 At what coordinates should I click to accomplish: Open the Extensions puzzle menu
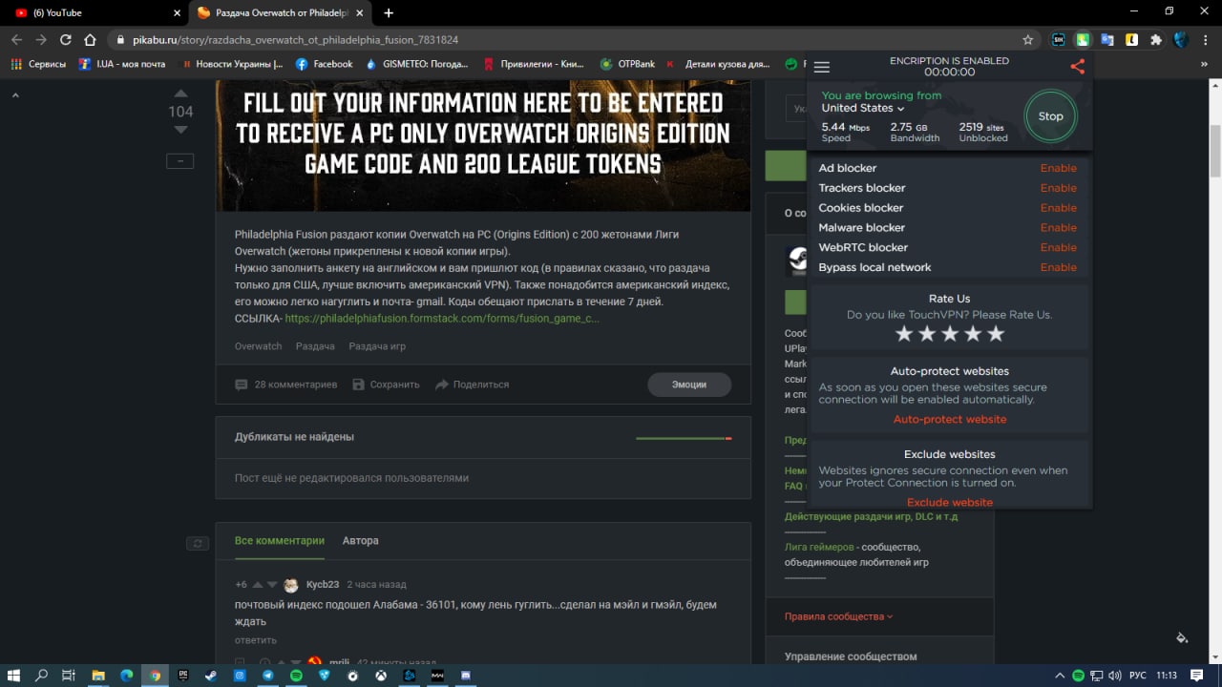click(x=1156, y=40)
